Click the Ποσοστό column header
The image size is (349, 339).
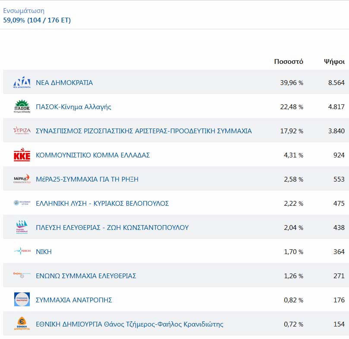tap(289, 61)
